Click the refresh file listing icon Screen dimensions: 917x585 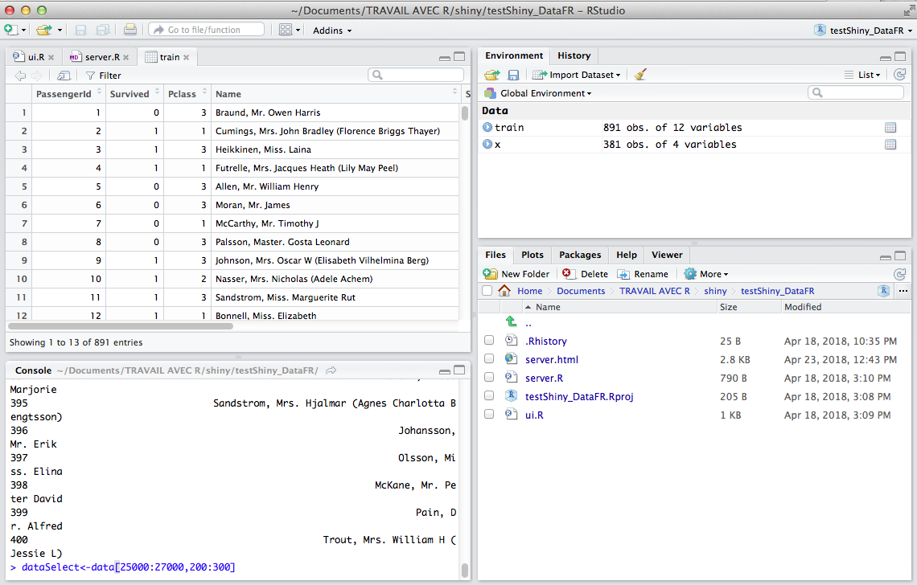tap(899, 274)
